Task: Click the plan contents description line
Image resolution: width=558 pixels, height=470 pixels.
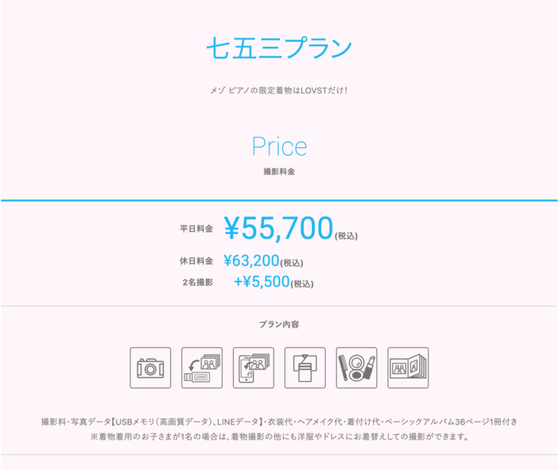Action: (x=279, y=422)
